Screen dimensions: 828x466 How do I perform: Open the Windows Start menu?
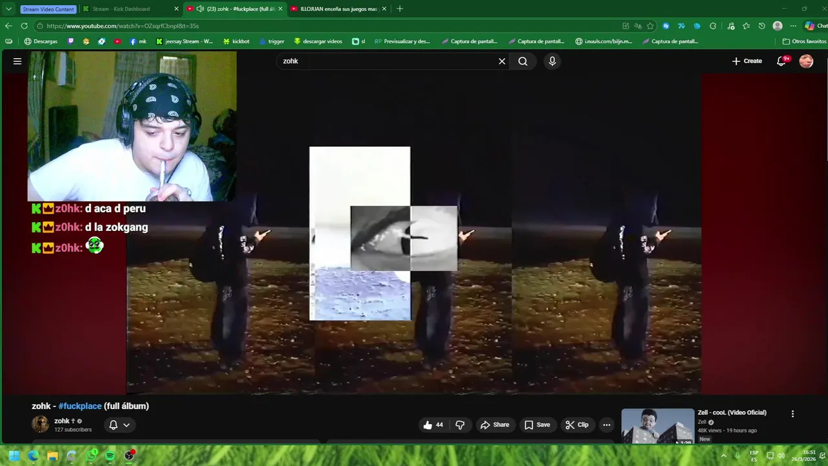[14, 456]
